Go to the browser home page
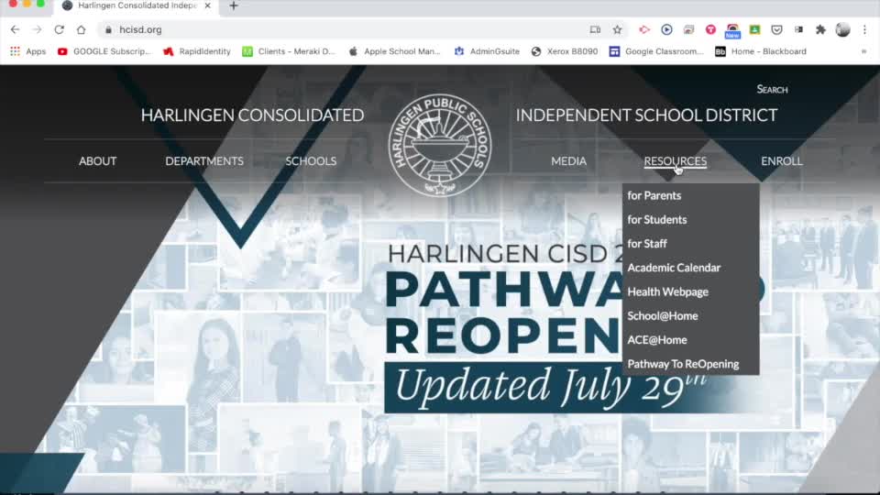This screenshot has width=880, height=495. click(x=81, y=29)
